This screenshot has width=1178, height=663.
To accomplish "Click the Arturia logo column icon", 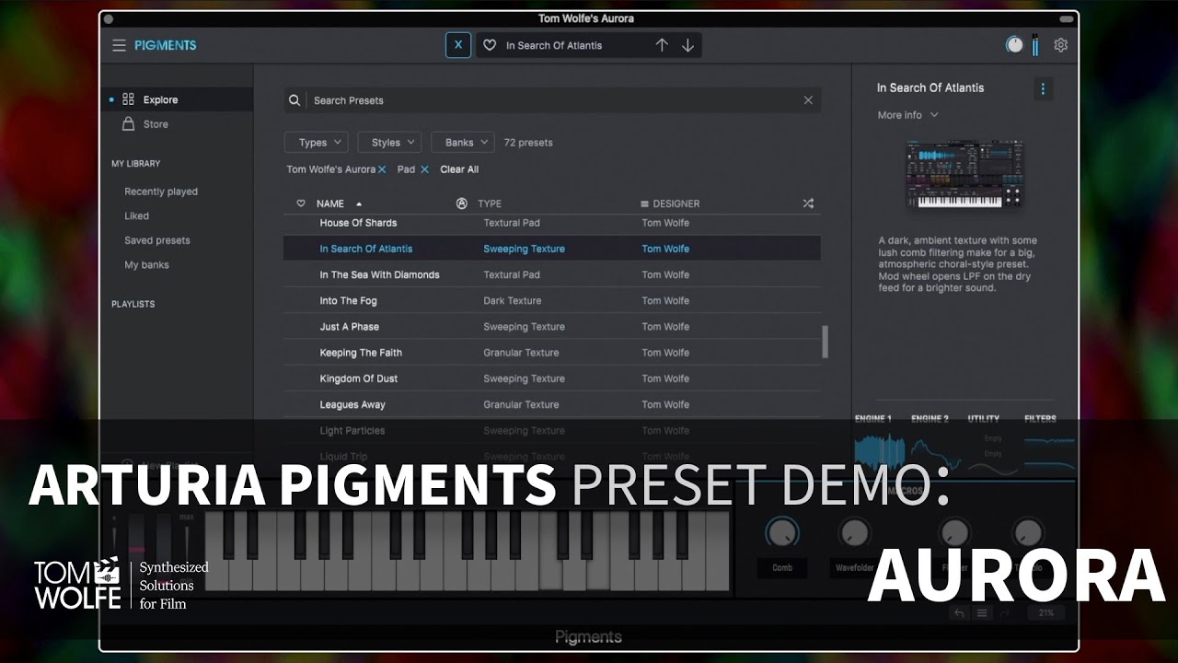I will pos(462,204).
